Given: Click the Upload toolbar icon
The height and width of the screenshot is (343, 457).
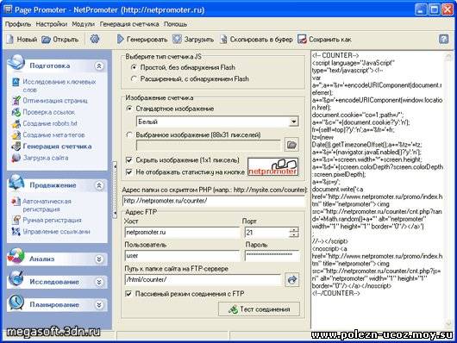Looking at the screenshot, I should 177,39.
